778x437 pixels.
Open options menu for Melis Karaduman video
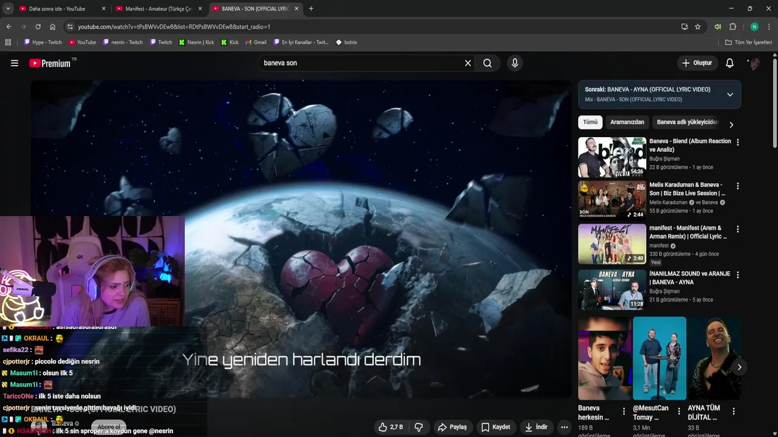[738, 186]
